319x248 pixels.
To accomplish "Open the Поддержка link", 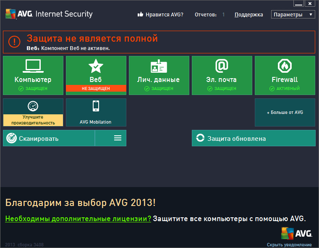I will click(248, 15).
